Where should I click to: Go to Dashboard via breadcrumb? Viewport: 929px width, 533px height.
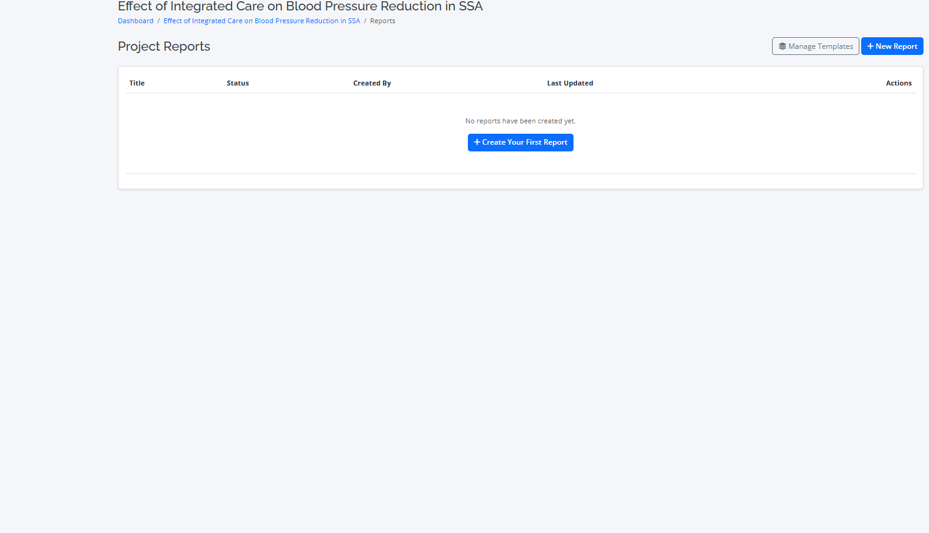click(136, 21)
